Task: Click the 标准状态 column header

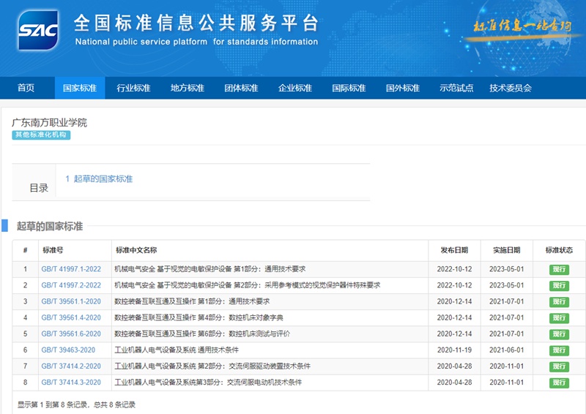Action: 559,250
